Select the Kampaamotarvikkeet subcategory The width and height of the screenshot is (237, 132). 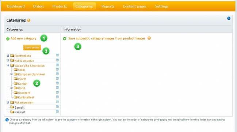pyautogui.click(x=32, y=74)
